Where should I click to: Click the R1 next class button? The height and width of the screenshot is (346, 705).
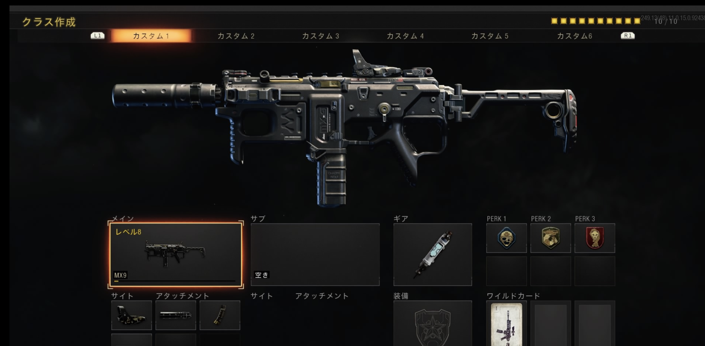(x=628, y=36)
